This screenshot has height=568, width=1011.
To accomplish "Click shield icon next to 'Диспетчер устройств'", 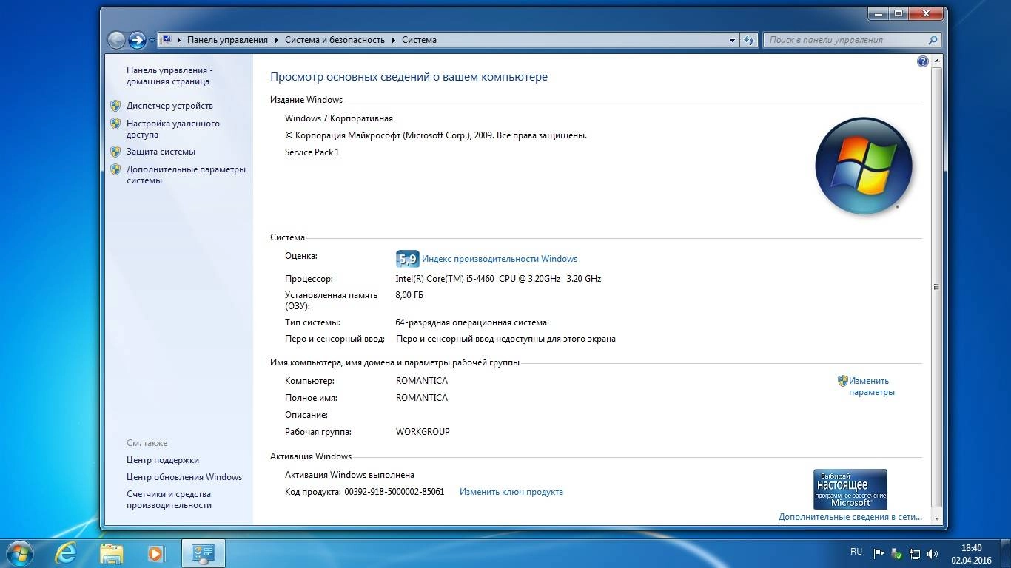I will 115,106.
